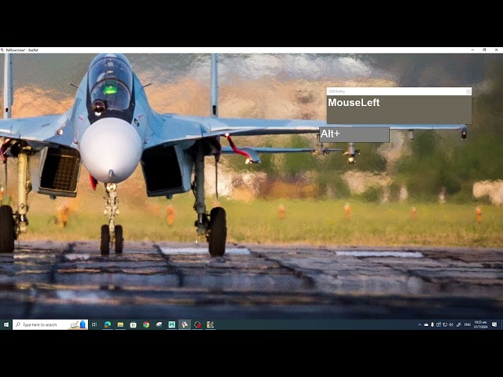
Task: Open Task View from the taskbar
Action: (x=94, y=324)
